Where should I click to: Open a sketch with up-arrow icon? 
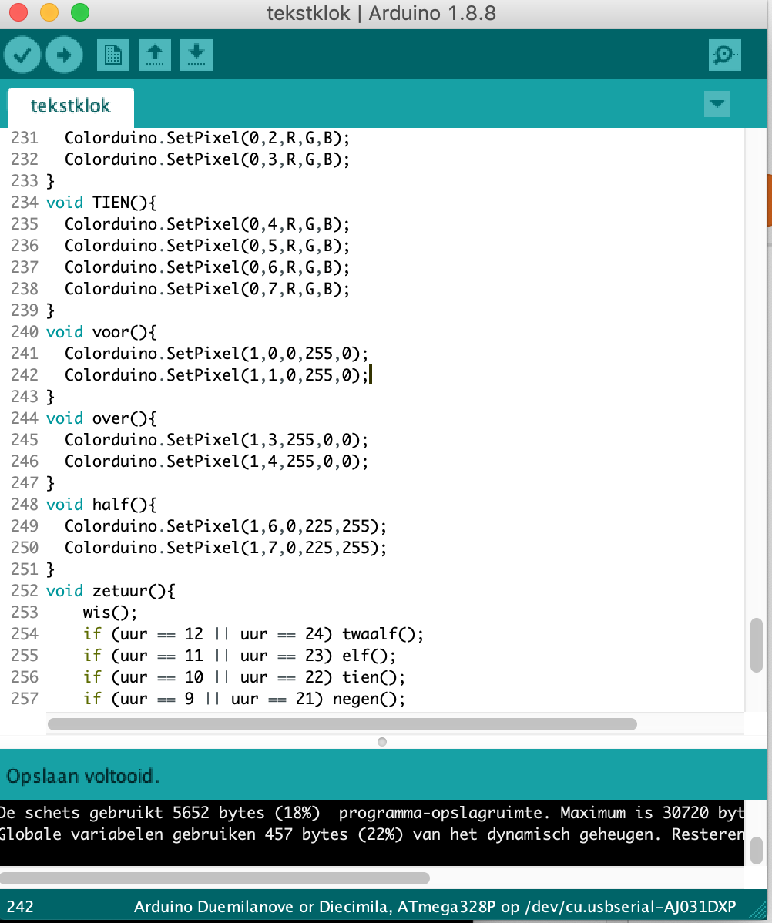click(x=155, y=55)
